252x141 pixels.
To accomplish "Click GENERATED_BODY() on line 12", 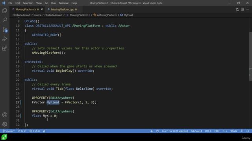I will tap(46, 35).
